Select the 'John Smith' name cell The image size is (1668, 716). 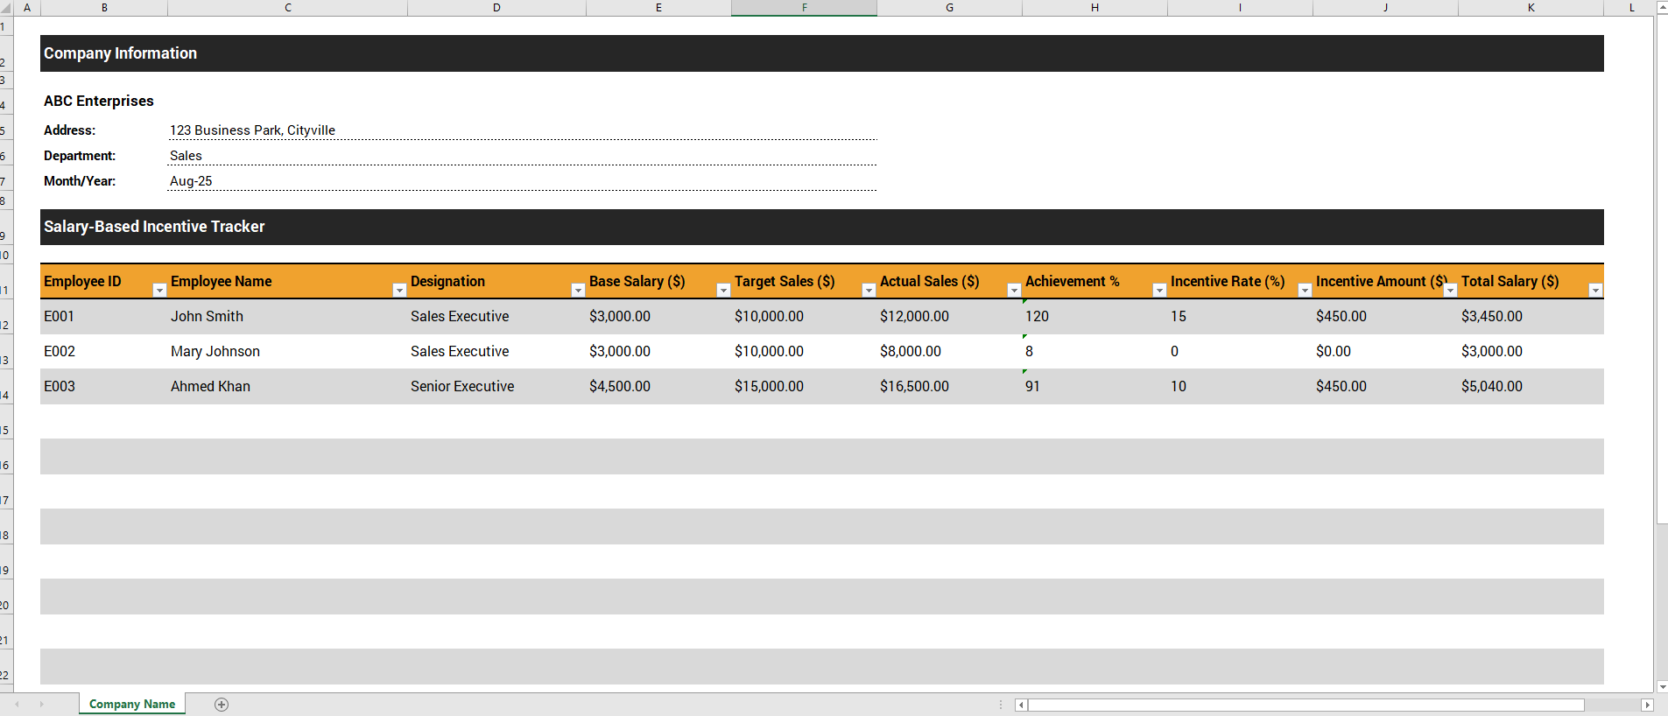287,316
